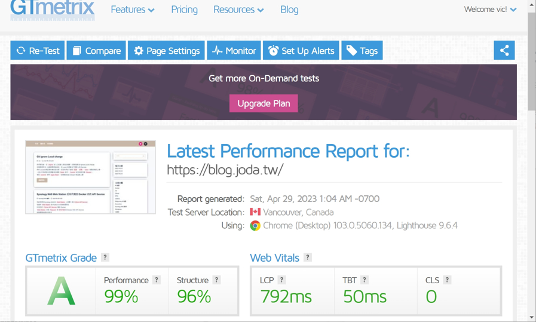The image size is (536, 322).
Task: Click the Vancouver, Canada location text
Action: click(x=298, y=212)
